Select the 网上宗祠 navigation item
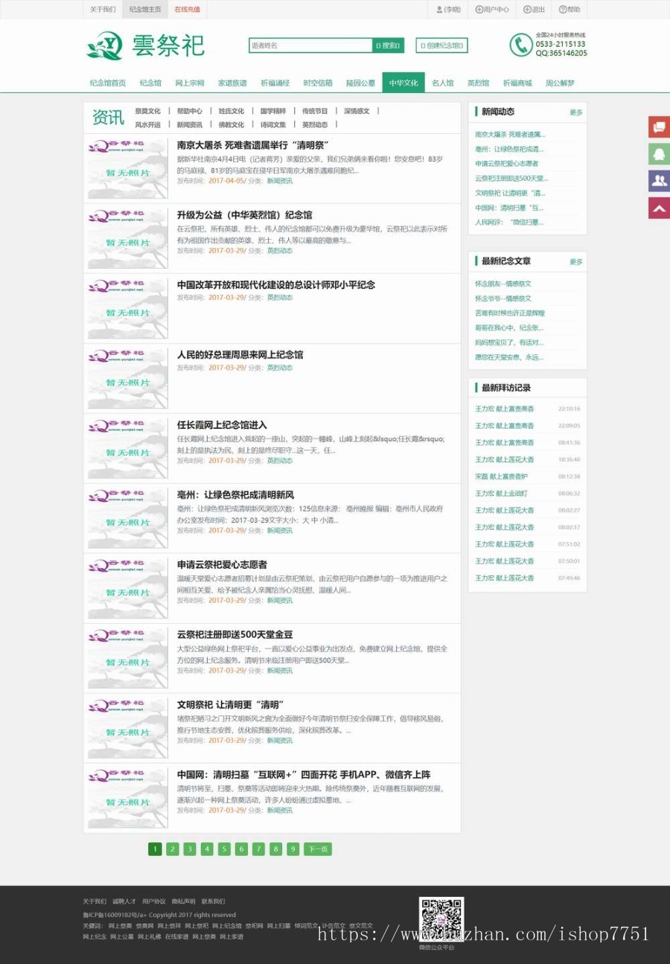The height and width of the screenshot is (964, 670). 190,83
